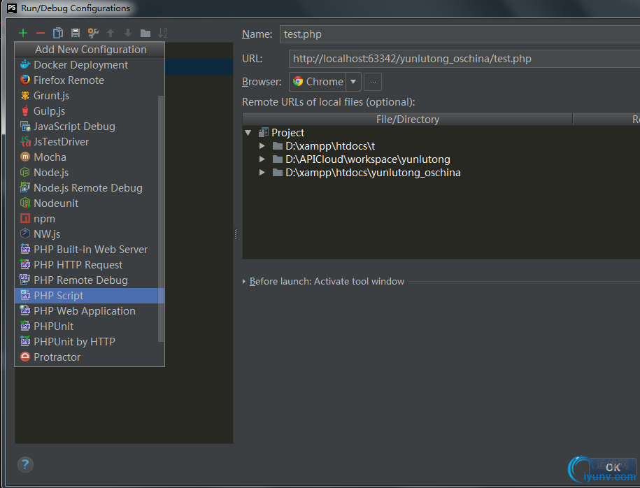Click the OK button
The width and height of the screenshot is (640, 488).
point(613,468)
